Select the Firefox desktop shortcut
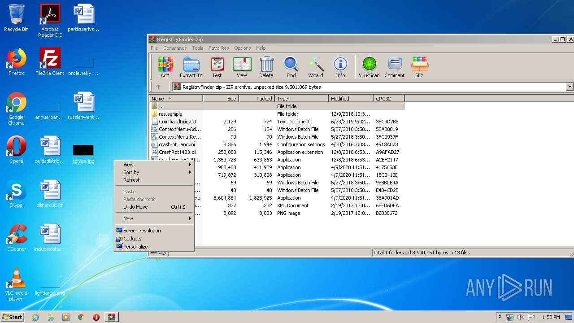 [x=16, y=62]
